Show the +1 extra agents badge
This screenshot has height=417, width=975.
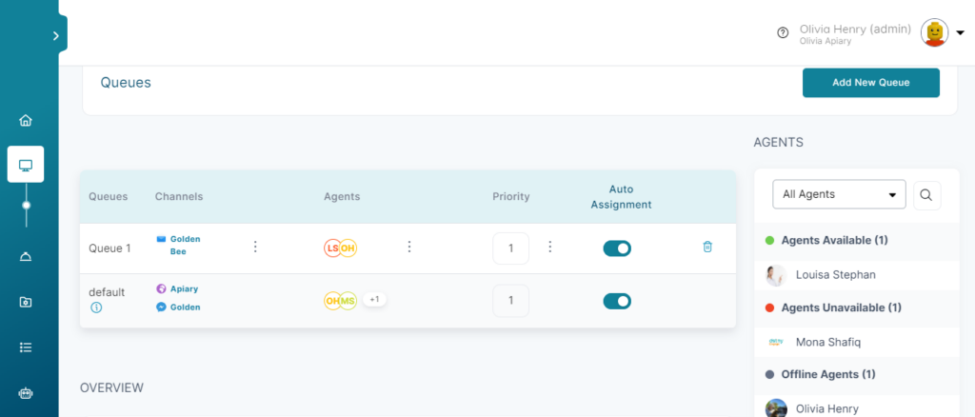pos(374,300)
